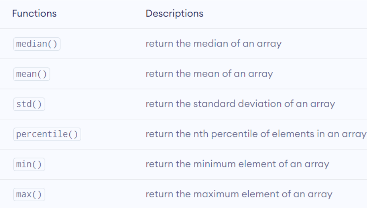The image size is (367, 208).
Task: Select the min() code chip
Action: coord(29,165)
